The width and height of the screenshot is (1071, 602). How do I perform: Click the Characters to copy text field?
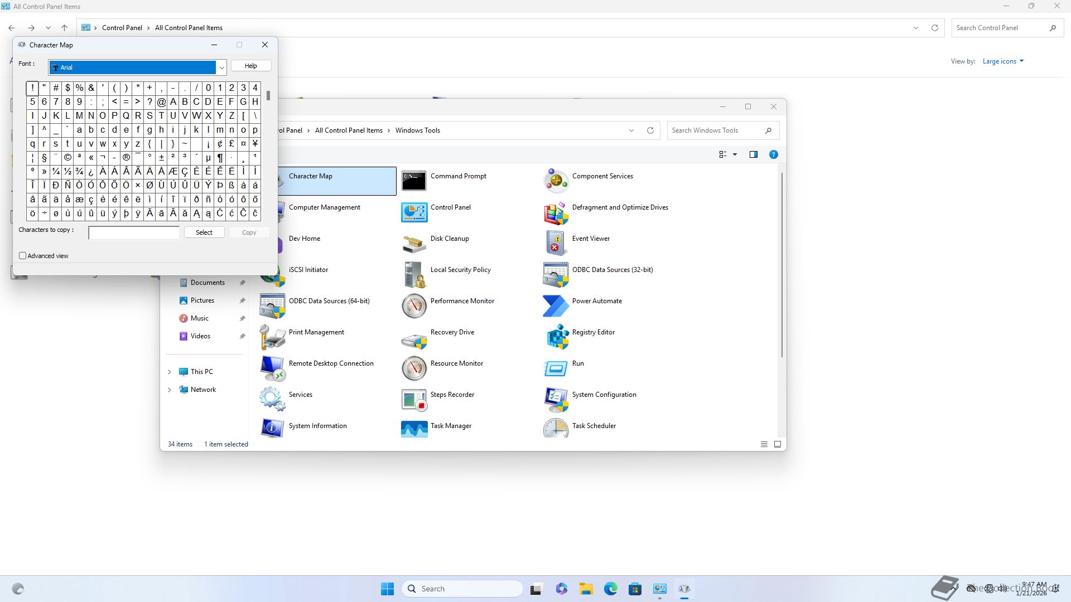point(134,232)
